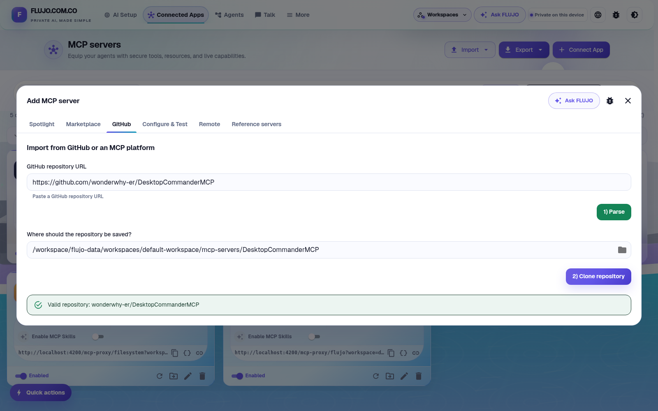
Task: Click the bug report icon in top header
Action: (616, 15)
